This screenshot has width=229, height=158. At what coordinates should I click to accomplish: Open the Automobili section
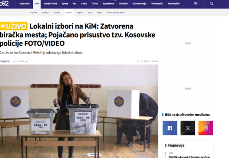pyautogui.click(x=173, y=4)
